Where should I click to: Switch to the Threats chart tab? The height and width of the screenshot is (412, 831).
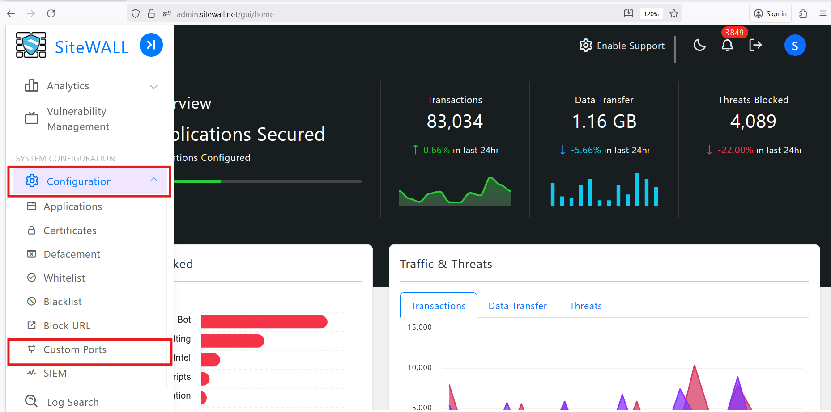click(x=585, y=306)
